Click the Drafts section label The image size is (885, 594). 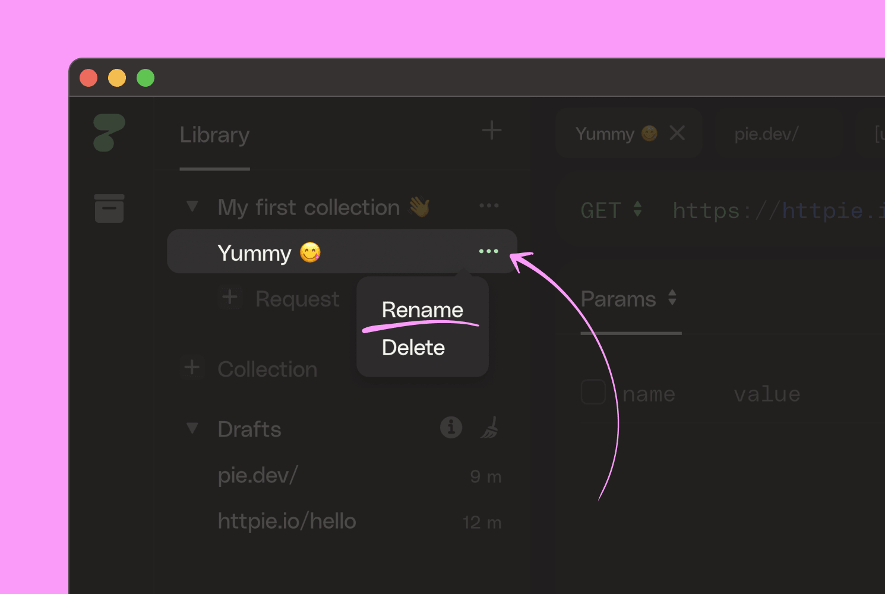click(249, 429)
